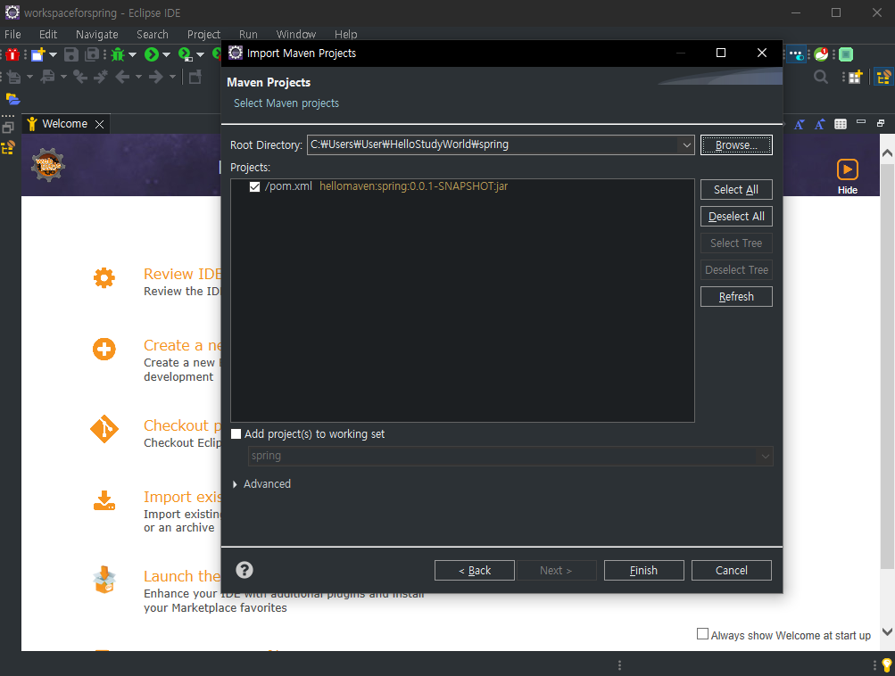Switch to the Java EE perspective icon
This screenshot has height=676, width=895.
[883, 77]
